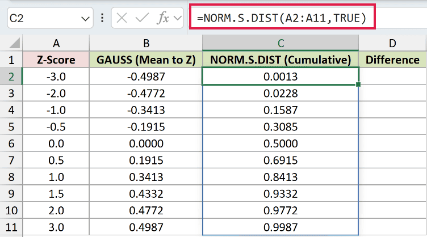Select row 5 header
427x237 pixels.
pyautogui.click(x=11, y=126)
